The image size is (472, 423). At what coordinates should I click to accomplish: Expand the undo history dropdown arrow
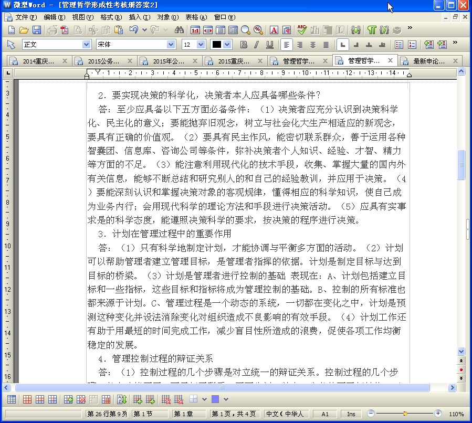coord(144,30)
